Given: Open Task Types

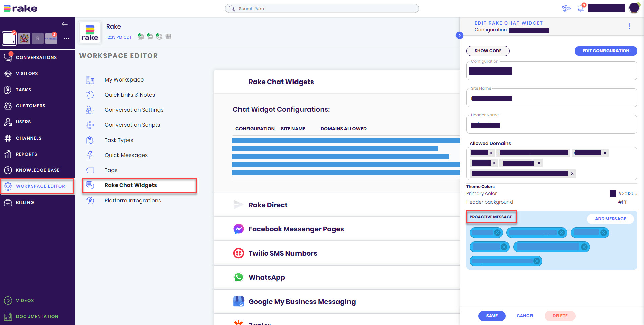Looking at the screenshot, I should click(x=119, y=140).
